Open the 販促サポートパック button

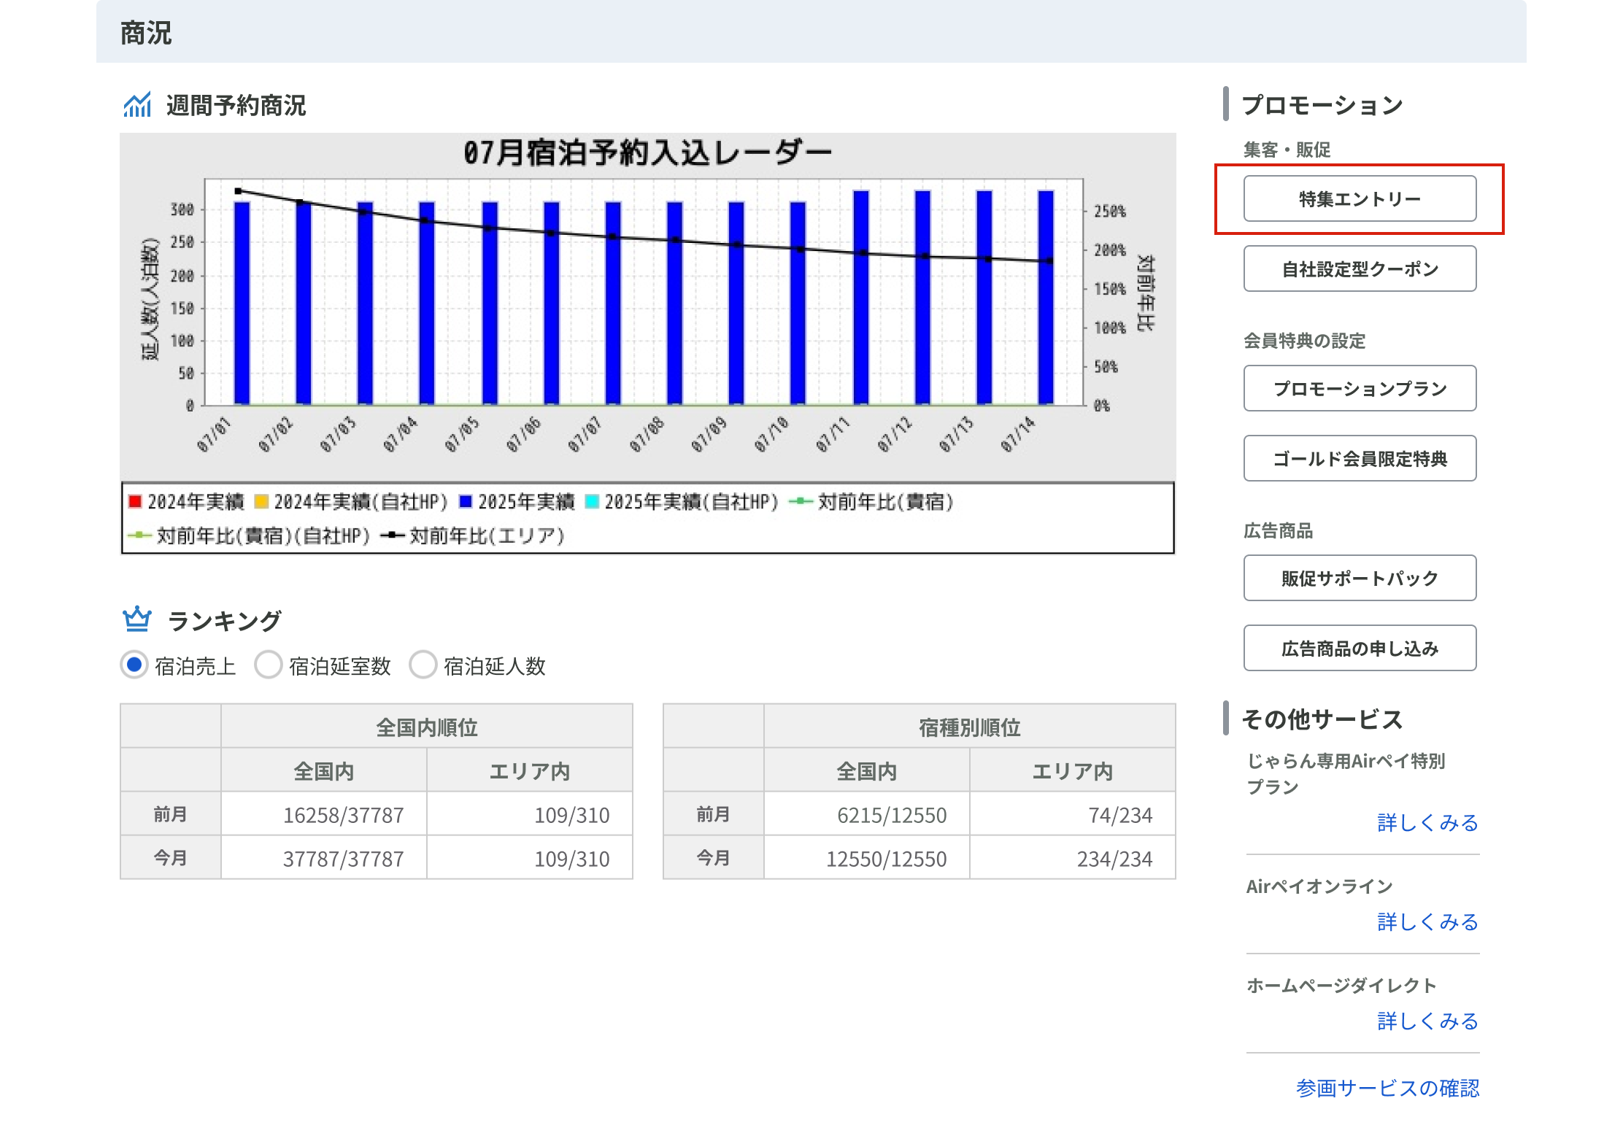coord(1359,578)
